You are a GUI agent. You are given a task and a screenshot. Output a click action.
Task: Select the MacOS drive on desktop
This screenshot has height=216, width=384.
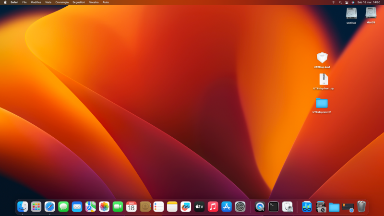[x=371, y=13]
